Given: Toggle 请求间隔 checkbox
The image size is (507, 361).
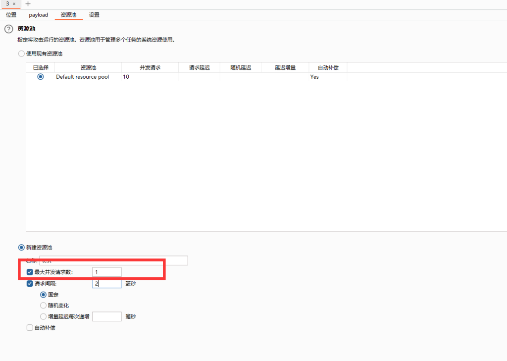Looking at the screenshot, I should 30,284.
